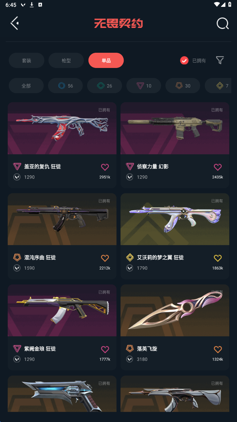The width and height of the screenshot is (237, 422).
Task: Switch to the 套装 tab
Action: pyautogui.click(x=26, y=61)
